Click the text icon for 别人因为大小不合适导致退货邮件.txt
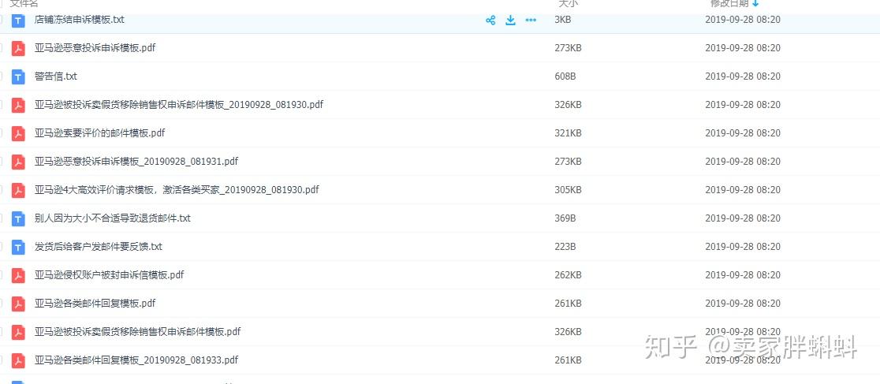This screenshot has height=384, width=880. [x=18, y=218]
